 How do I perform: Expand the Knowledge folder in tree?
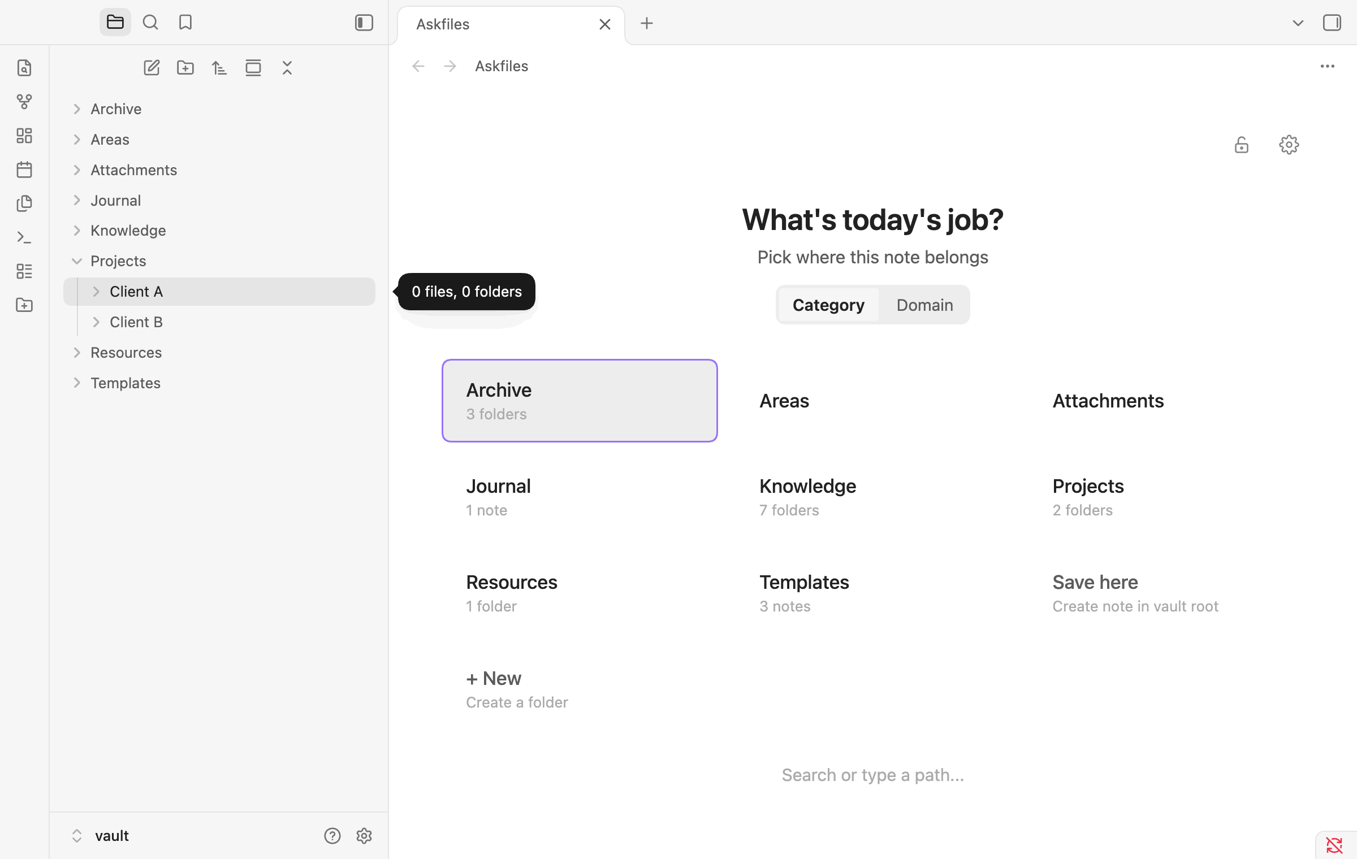click(77, 231)
